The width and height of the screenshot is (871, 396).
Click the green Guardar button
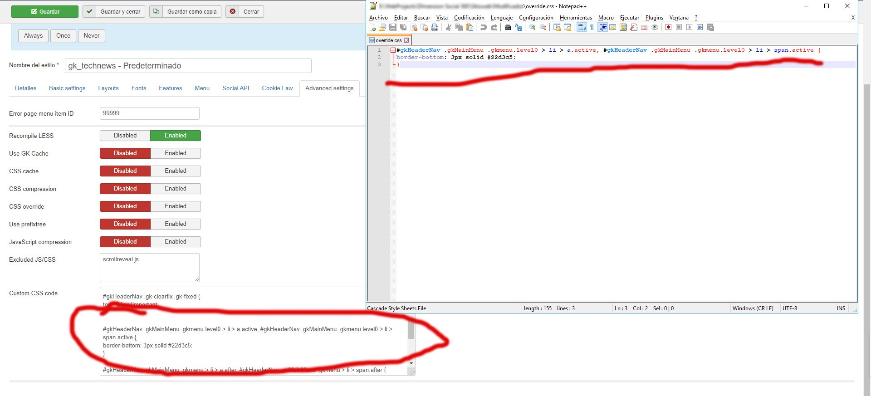pyautogui.click(x=45, y=12)
